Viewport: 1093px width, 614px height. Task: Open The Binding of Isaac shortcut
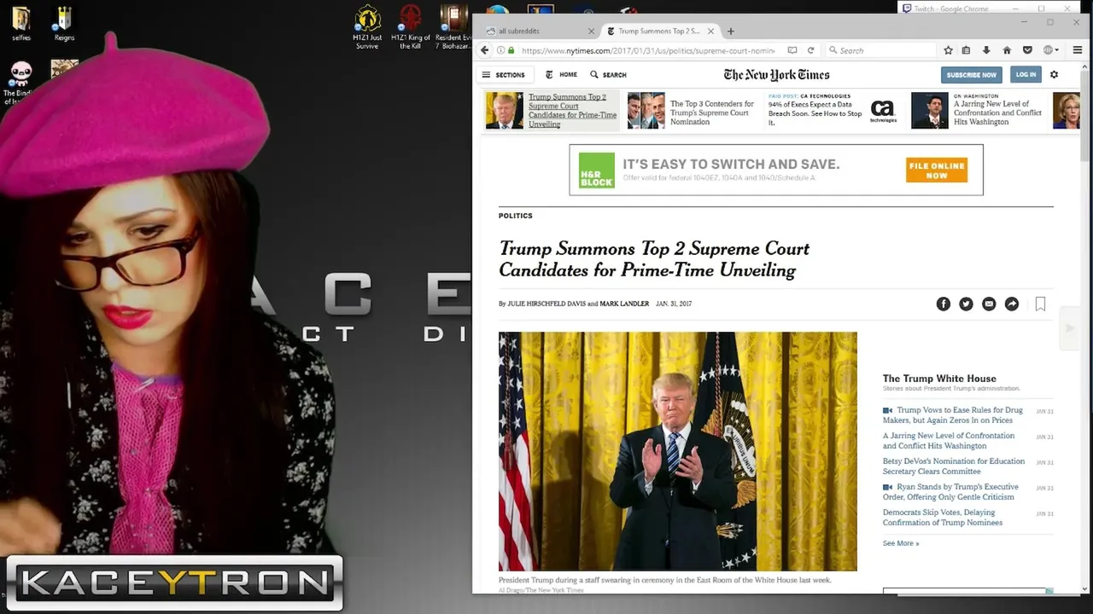click(x=20, y=83)
